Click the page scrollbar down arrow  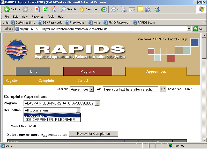tap(204, 140)
